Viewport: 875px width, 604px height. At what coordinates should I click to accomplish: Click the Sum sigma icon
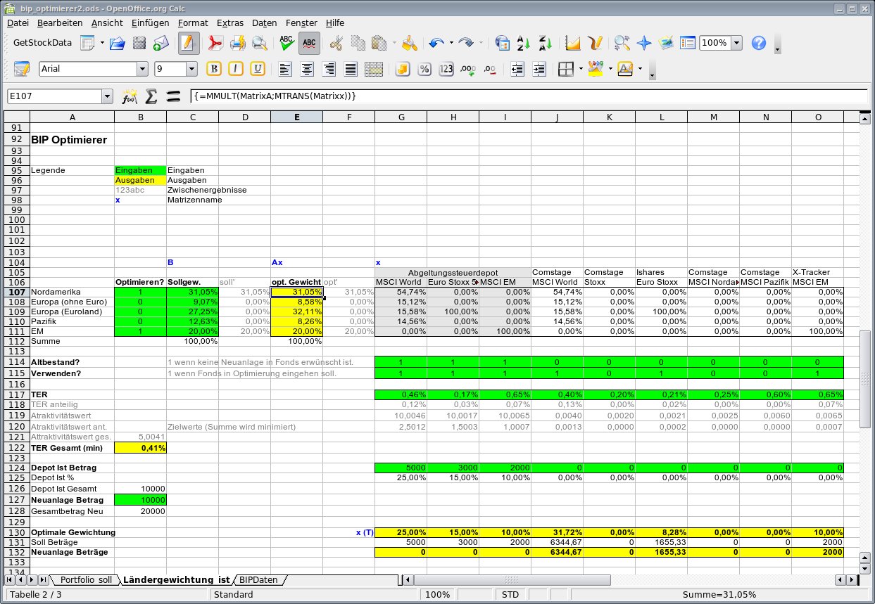coord(151,96)
